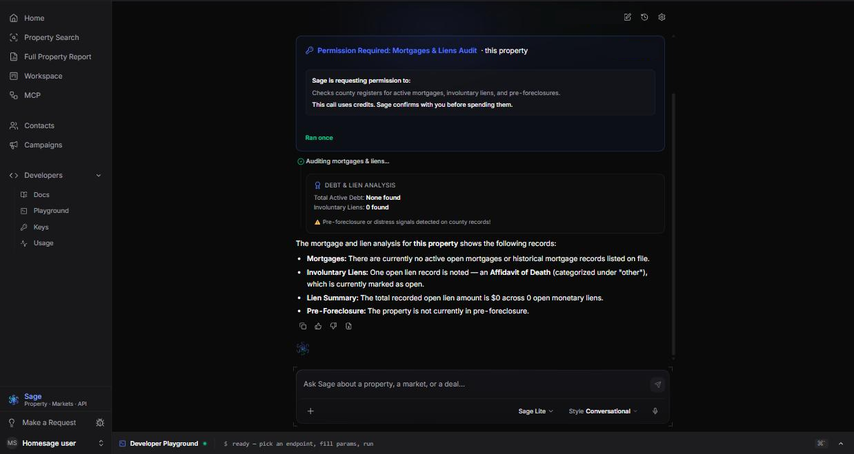Screen dimensions: 854x454
Task: Click the keyboard shortcut icon in status bar
Action: click(x=821, y=444)
